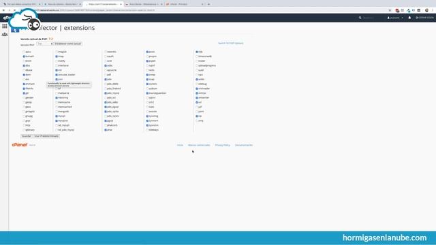Toggle the tidy extension checkbox
Screen dimensions: 436x245
pyautogui.click(x=197, y=52)
